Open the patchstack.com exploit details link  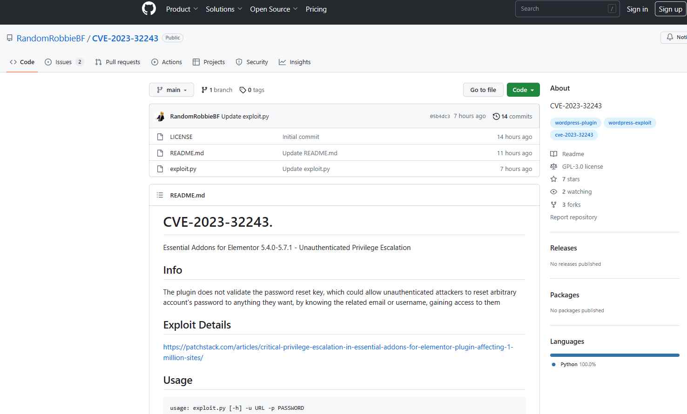pos(338,352)
